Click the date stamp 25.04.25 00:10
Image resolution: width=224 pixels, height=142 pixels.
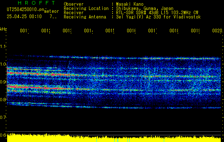tap(24, 17)
